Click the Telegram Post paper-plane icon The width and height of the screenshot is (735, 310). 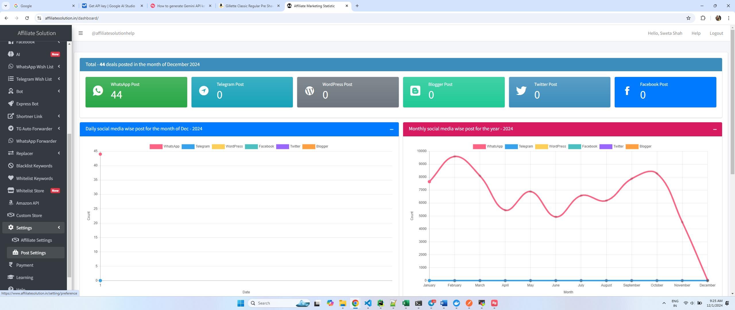coord(204,91)
